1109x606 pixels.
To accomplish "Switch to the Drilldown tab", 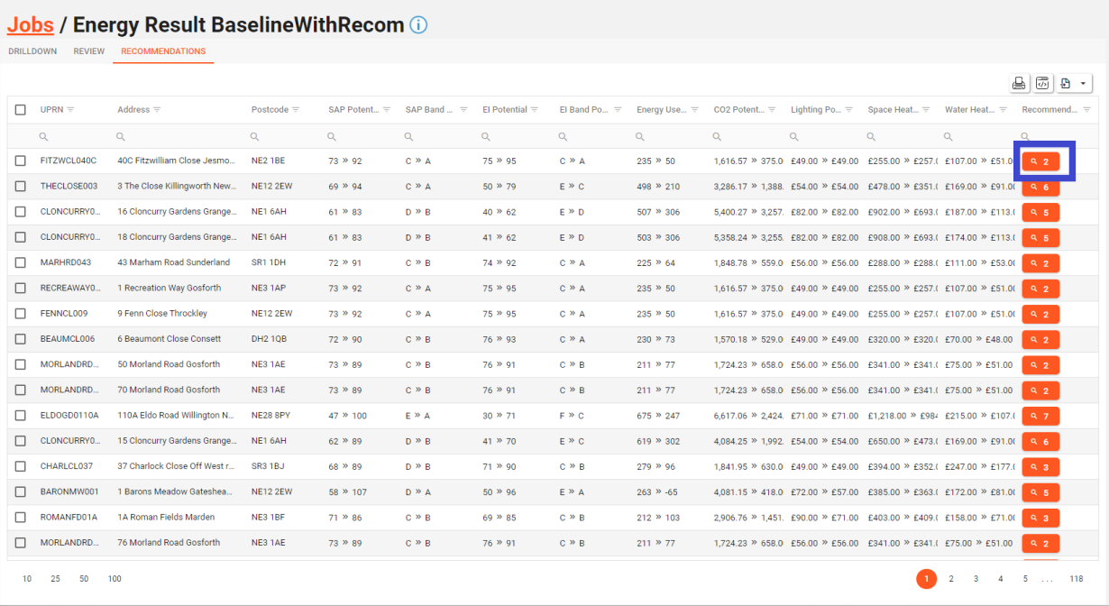I will point(32,51).
